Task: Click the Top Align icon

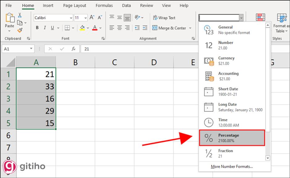Action: click(x=112, y=17)
